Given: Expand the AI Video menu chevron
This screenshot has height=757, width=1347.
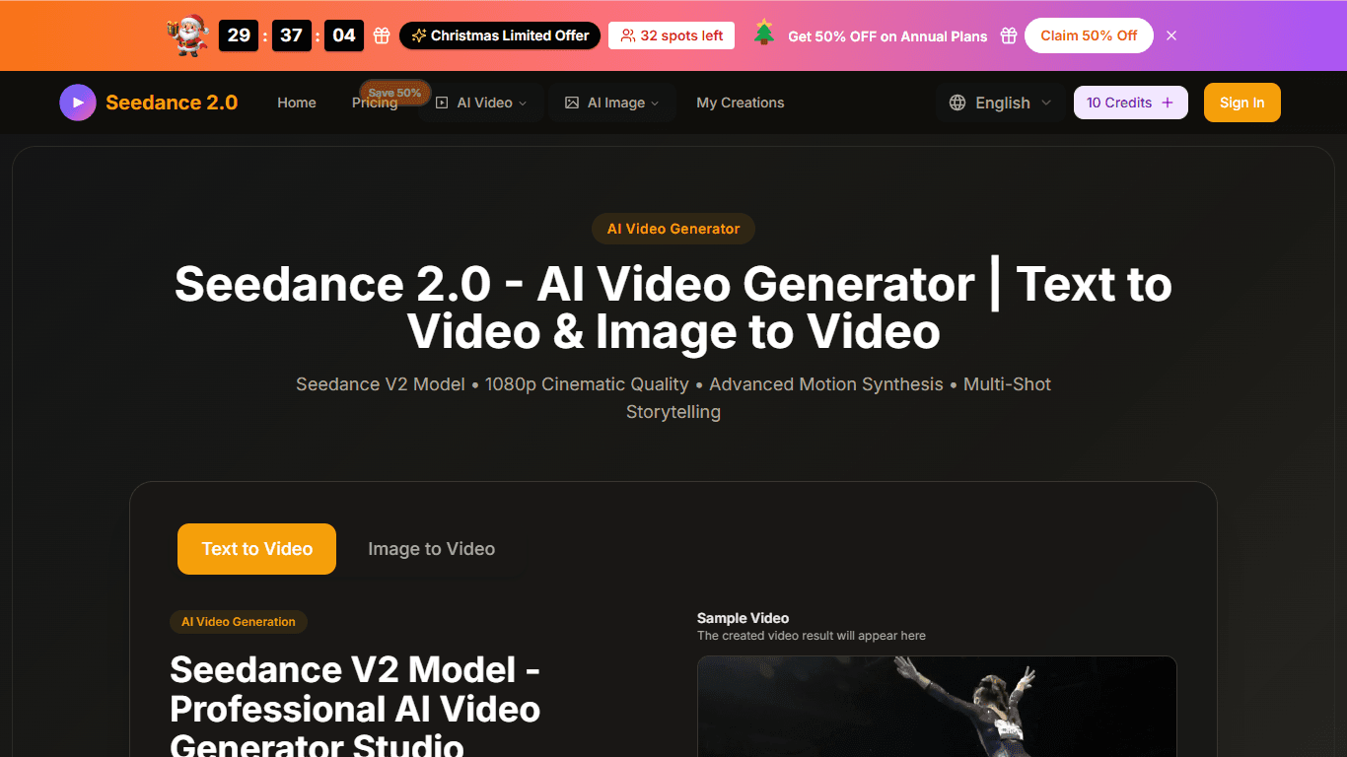Looking at the screenshot, I should [523, 103].
